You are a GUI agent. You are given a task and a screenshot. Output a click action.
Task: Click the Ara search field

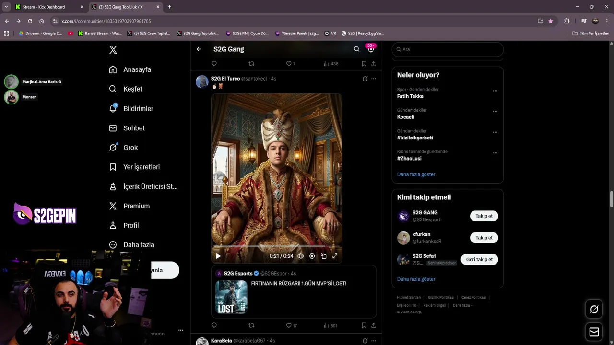[x=448, y=49]
